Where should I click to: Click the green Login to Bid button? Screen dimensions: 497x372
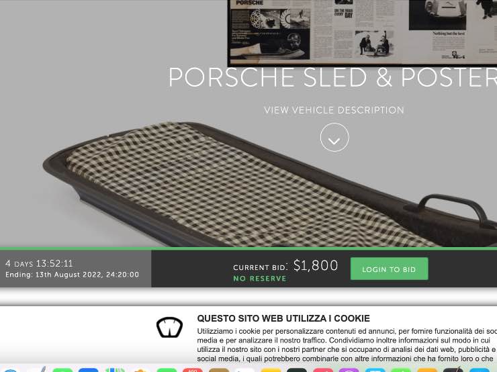pyautogui.click(x=390, y=269)
